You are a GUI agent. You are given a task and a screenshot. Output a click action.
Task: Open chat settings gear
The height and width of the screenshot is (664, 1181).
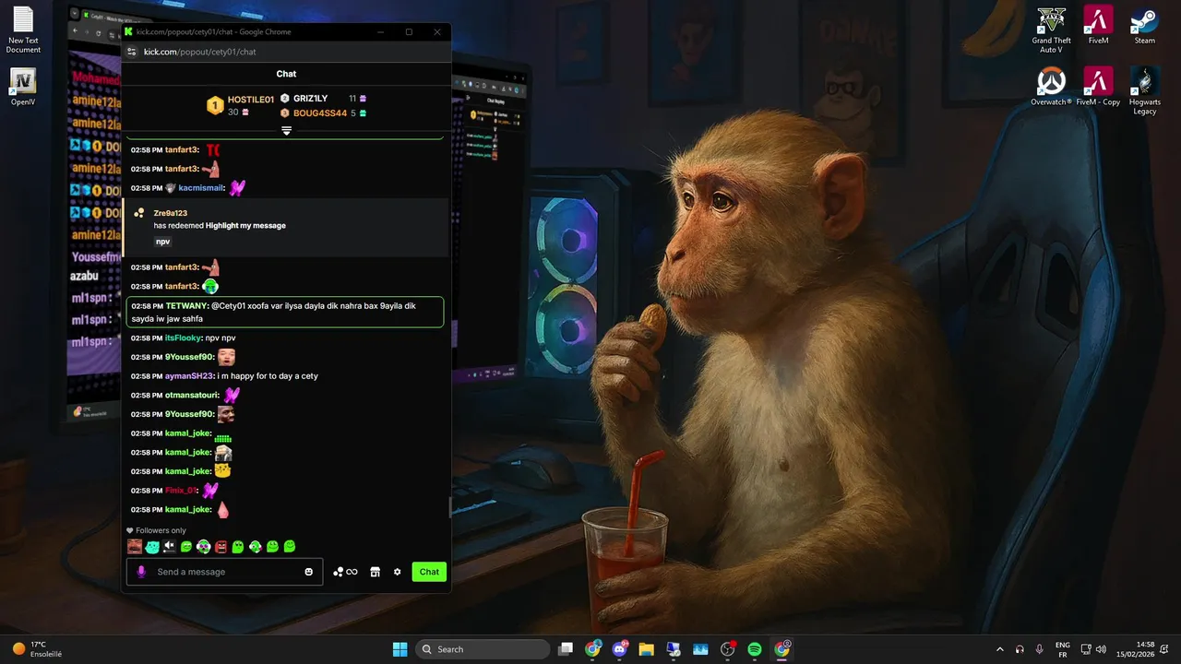(x=398, y=572)
